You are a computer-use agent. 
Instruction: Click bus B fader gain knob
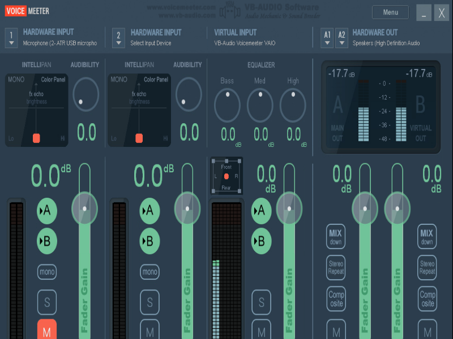398,208
